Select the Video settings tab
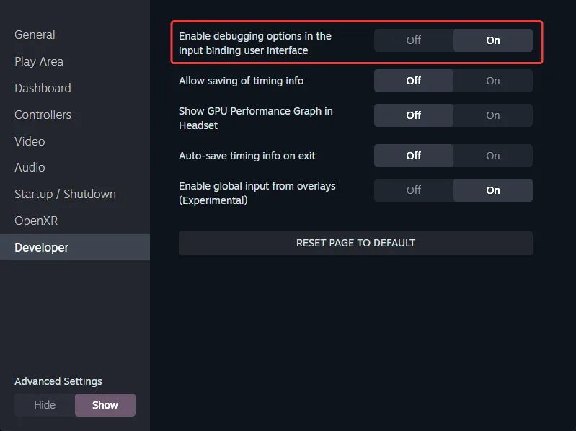The width and height of the screenshot is (576, 431). click(30, 141)
